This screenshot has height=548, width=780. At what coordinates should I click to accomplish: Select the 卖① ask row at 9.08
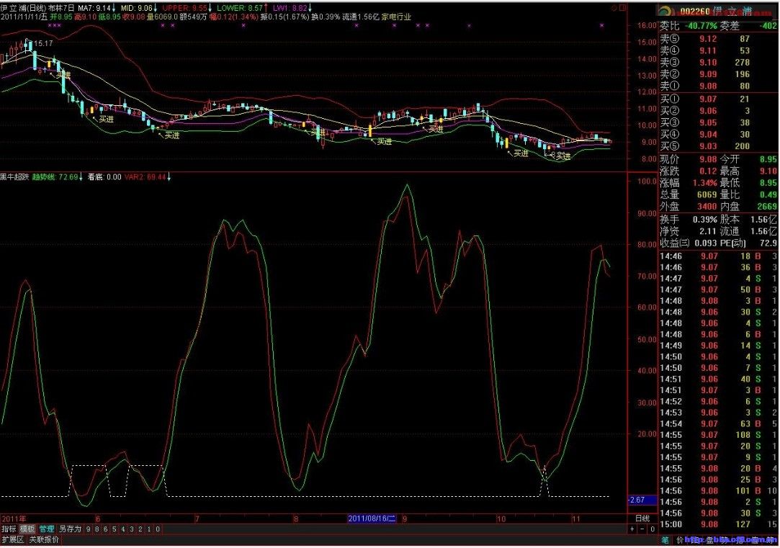point(717,86)
